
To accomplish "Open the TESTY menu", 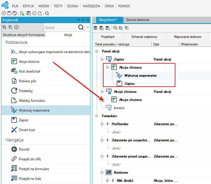I will [58, 6].
